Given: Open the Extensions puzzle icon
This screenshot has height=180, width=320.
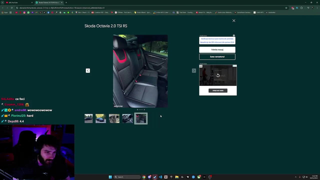Looking at the screenshot, I should [x=301, y=8].
